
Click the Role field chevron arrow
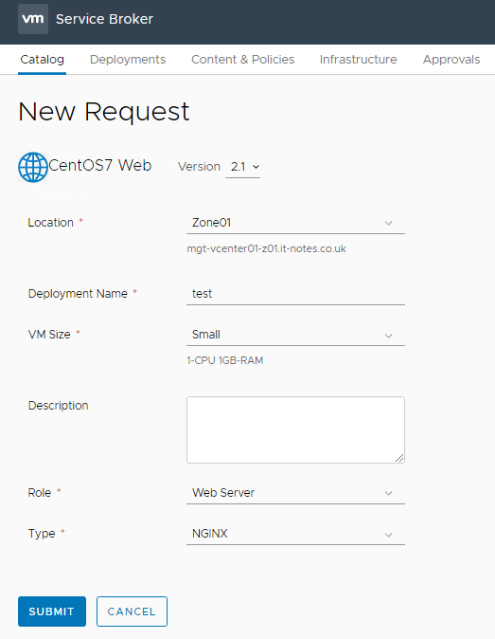388,493
